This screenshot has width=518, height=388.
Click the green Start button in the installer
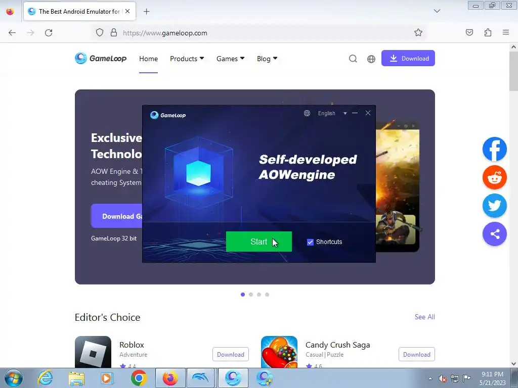point(258,241)
